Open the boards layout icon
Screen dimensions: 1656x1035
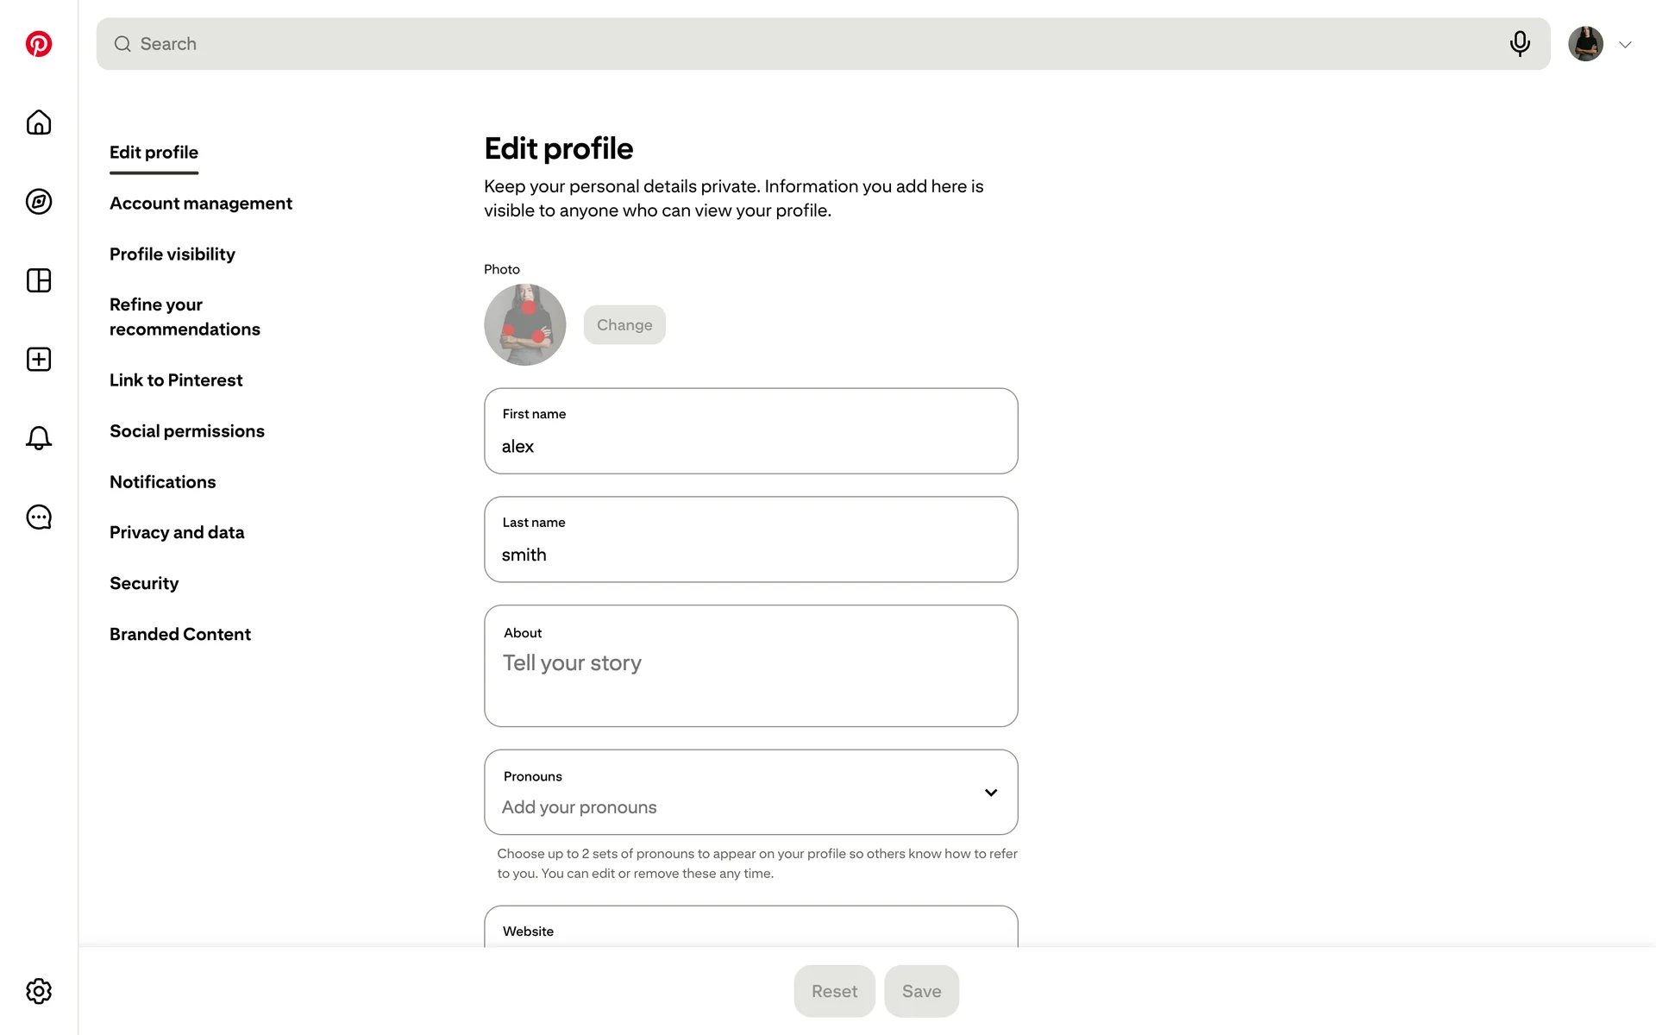39,280
